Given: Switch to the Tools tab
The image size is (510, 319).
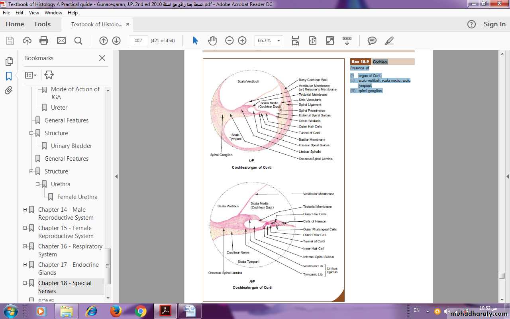Looking at the screenshot, I should tap(42, 24).
